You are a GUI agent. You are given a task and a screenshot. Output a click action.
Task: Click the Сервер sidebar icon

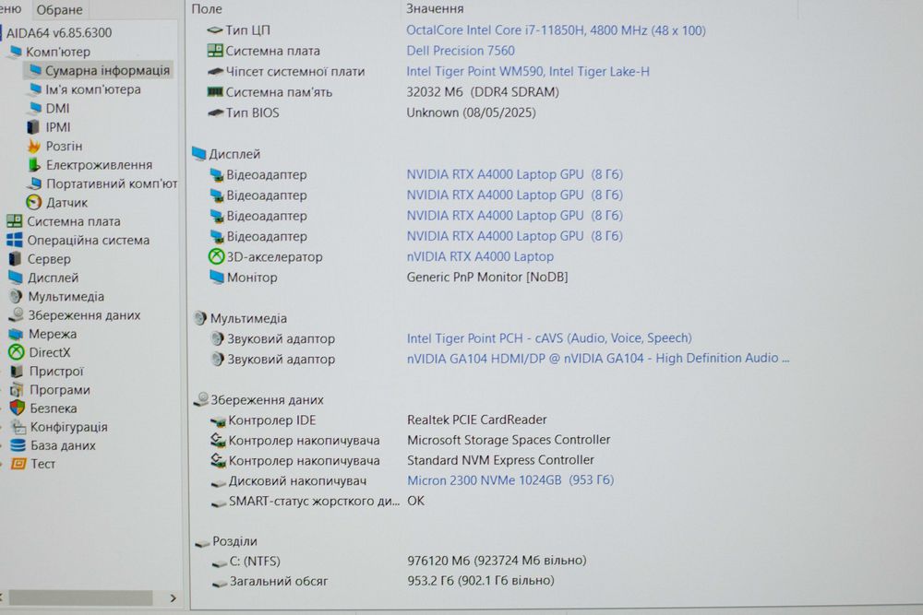[x=16, y=259]
